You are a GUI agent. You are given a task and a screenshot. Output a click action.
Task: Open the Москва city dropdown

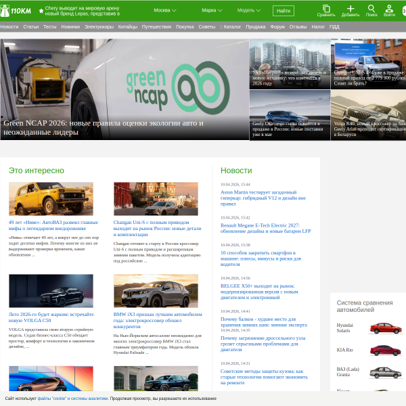click(164, 11)
